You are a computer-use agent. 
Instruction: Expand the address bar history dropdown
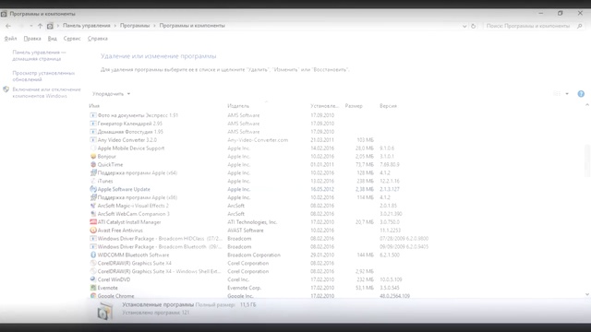(x=464, y=26)
